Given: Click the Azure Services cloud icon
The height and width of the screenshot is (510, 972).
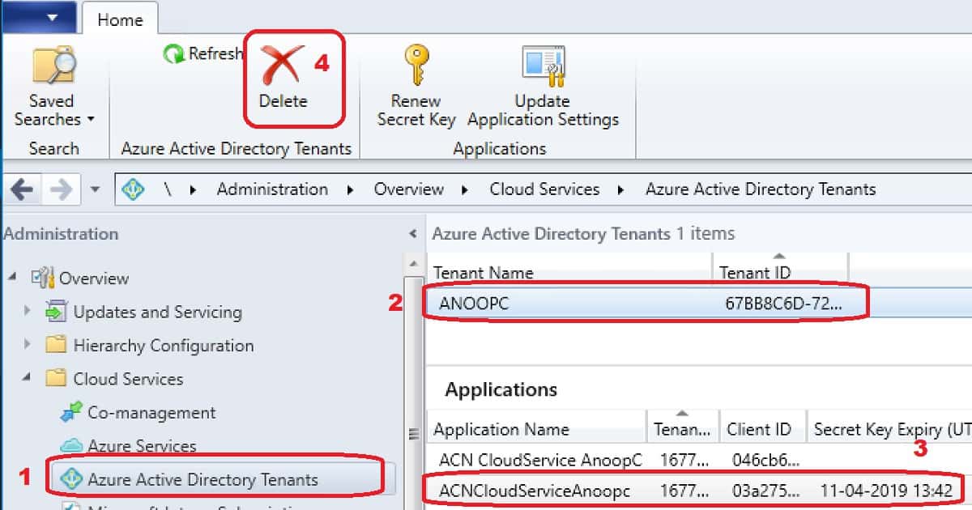Looking at the screenshot, I should [71, 445].
